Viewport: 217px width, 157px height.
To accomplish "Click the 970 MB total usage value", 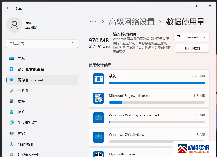I will tap(99, 41).
